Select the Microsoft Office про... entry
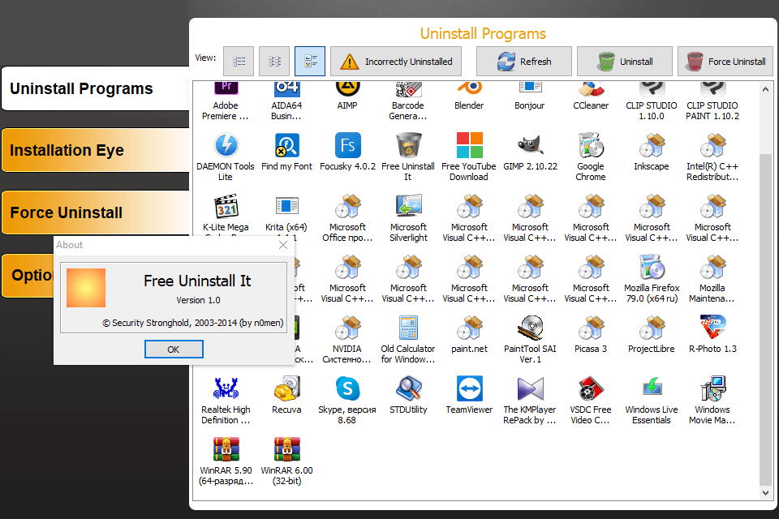 pos(347,218)
